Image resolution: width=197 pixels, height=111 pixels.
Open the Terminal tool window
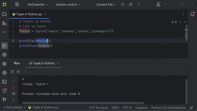4,82
